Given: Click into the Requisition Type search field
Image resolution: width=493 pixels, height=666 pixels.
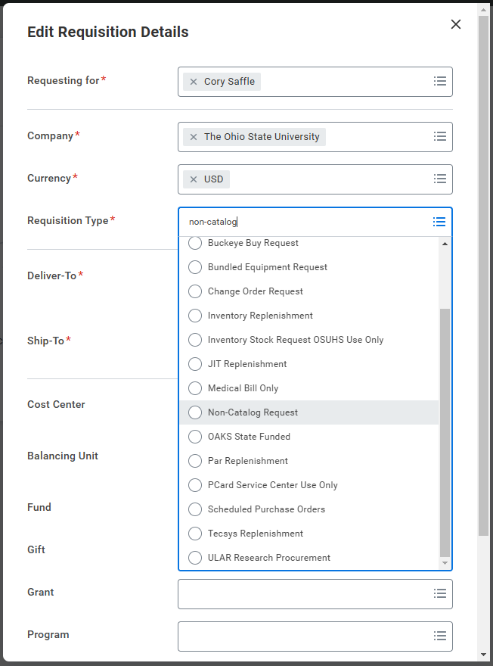Looking at the screenshot, I should (x=302, y=222).
